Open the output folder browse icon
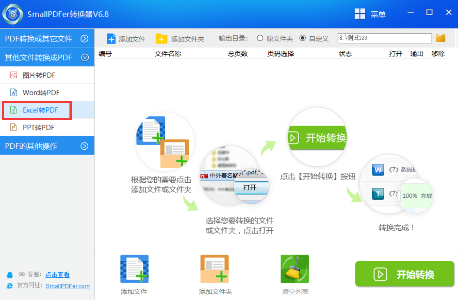This screenshot has height=300, width=458. 440,38
